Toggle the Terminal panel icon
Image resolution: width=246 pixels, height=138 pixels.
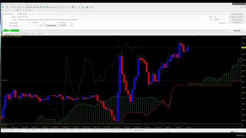pos(20,7)
